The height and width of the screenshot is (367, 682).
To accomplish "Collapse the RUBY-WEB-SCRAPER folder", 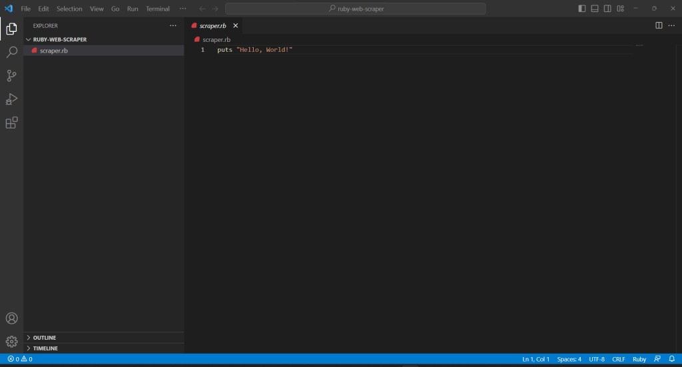I will click(60, 39).
